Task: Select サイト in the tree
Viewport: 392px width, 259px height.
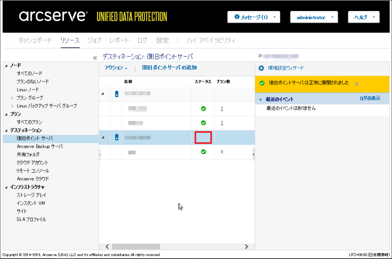Action: pyautogui.click(x=22, y=211)
